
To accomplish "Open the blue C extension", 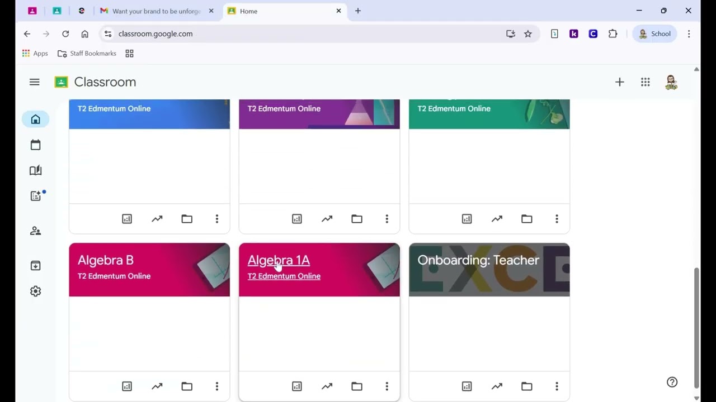I will tap(593, 33).
